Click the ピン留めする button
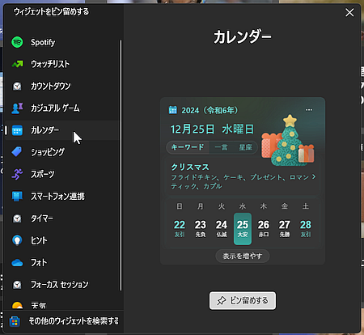 pos(243,300)
